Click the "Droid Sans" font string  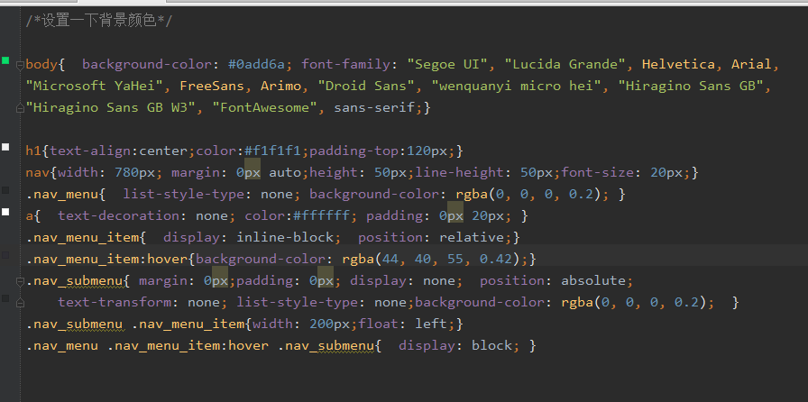point(366,86)
